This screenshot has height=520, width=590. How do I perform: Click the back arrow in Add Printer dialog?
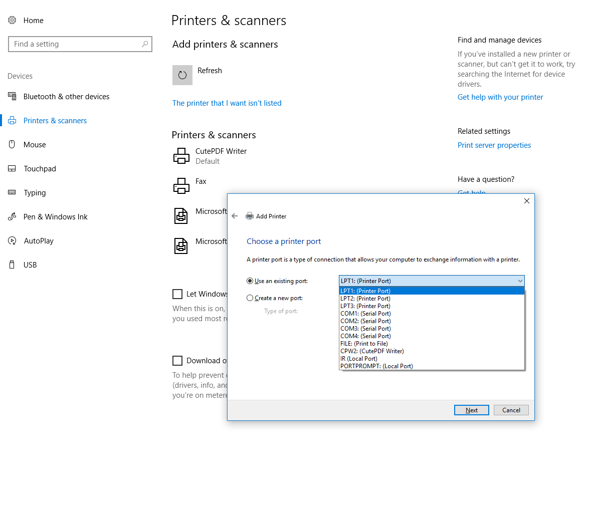235,216
